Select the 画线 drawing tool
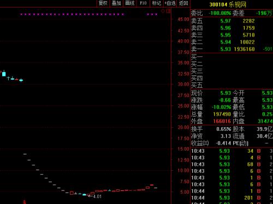The width and height of the screenshot is (273, 204). [x=130, y=3]
